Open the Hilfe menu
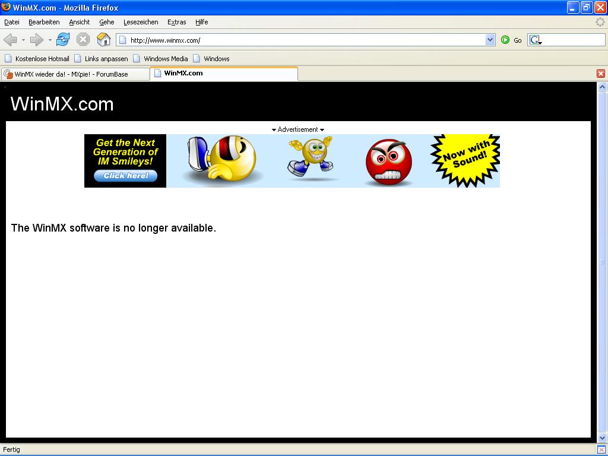This screenshot has width=608, height=456. click(202, 22)
